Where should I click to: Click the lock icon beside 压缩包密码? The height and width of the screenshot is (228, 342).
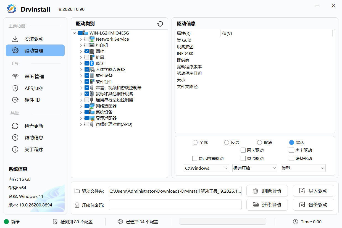(77, 205)
